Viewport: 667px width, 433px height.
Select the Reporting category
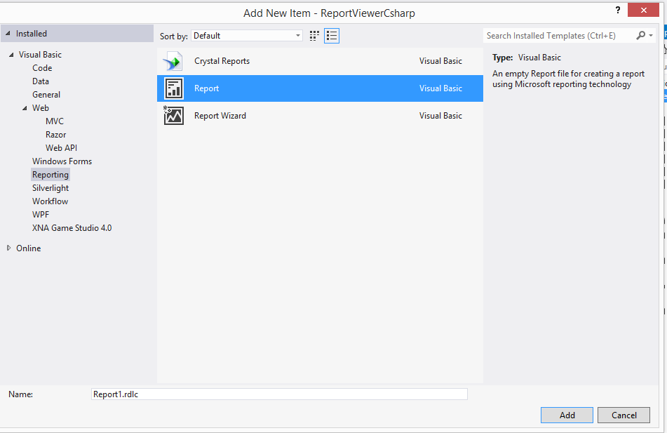tap(50, 174)
